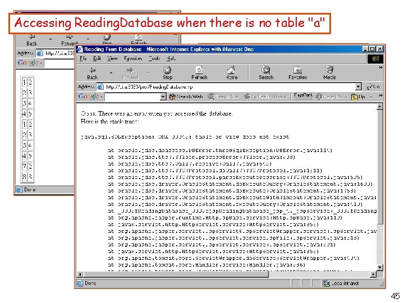404x303 pixels.
Task: Click vertical scrollbar up arrow
Action: (x=379, y=107)
